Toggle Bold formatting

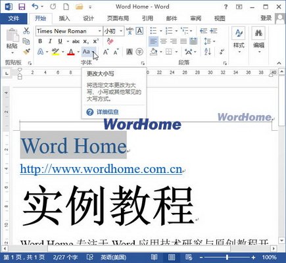pyautogui.click(x=40, y=41)
